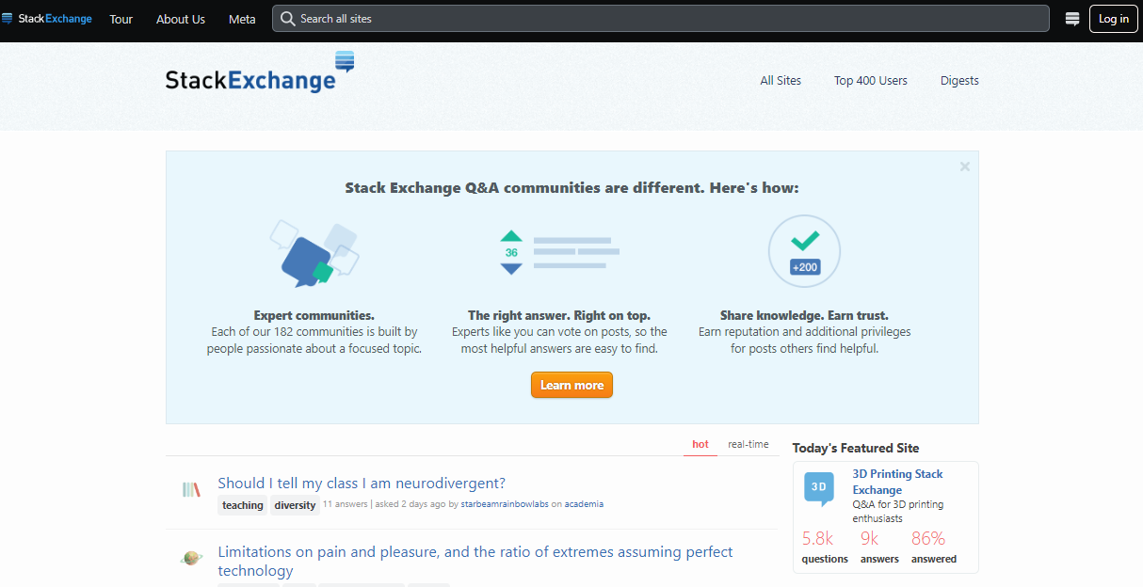Open the All Sites link
Viewport: 1143px width, 587px height.
(780, 81)
